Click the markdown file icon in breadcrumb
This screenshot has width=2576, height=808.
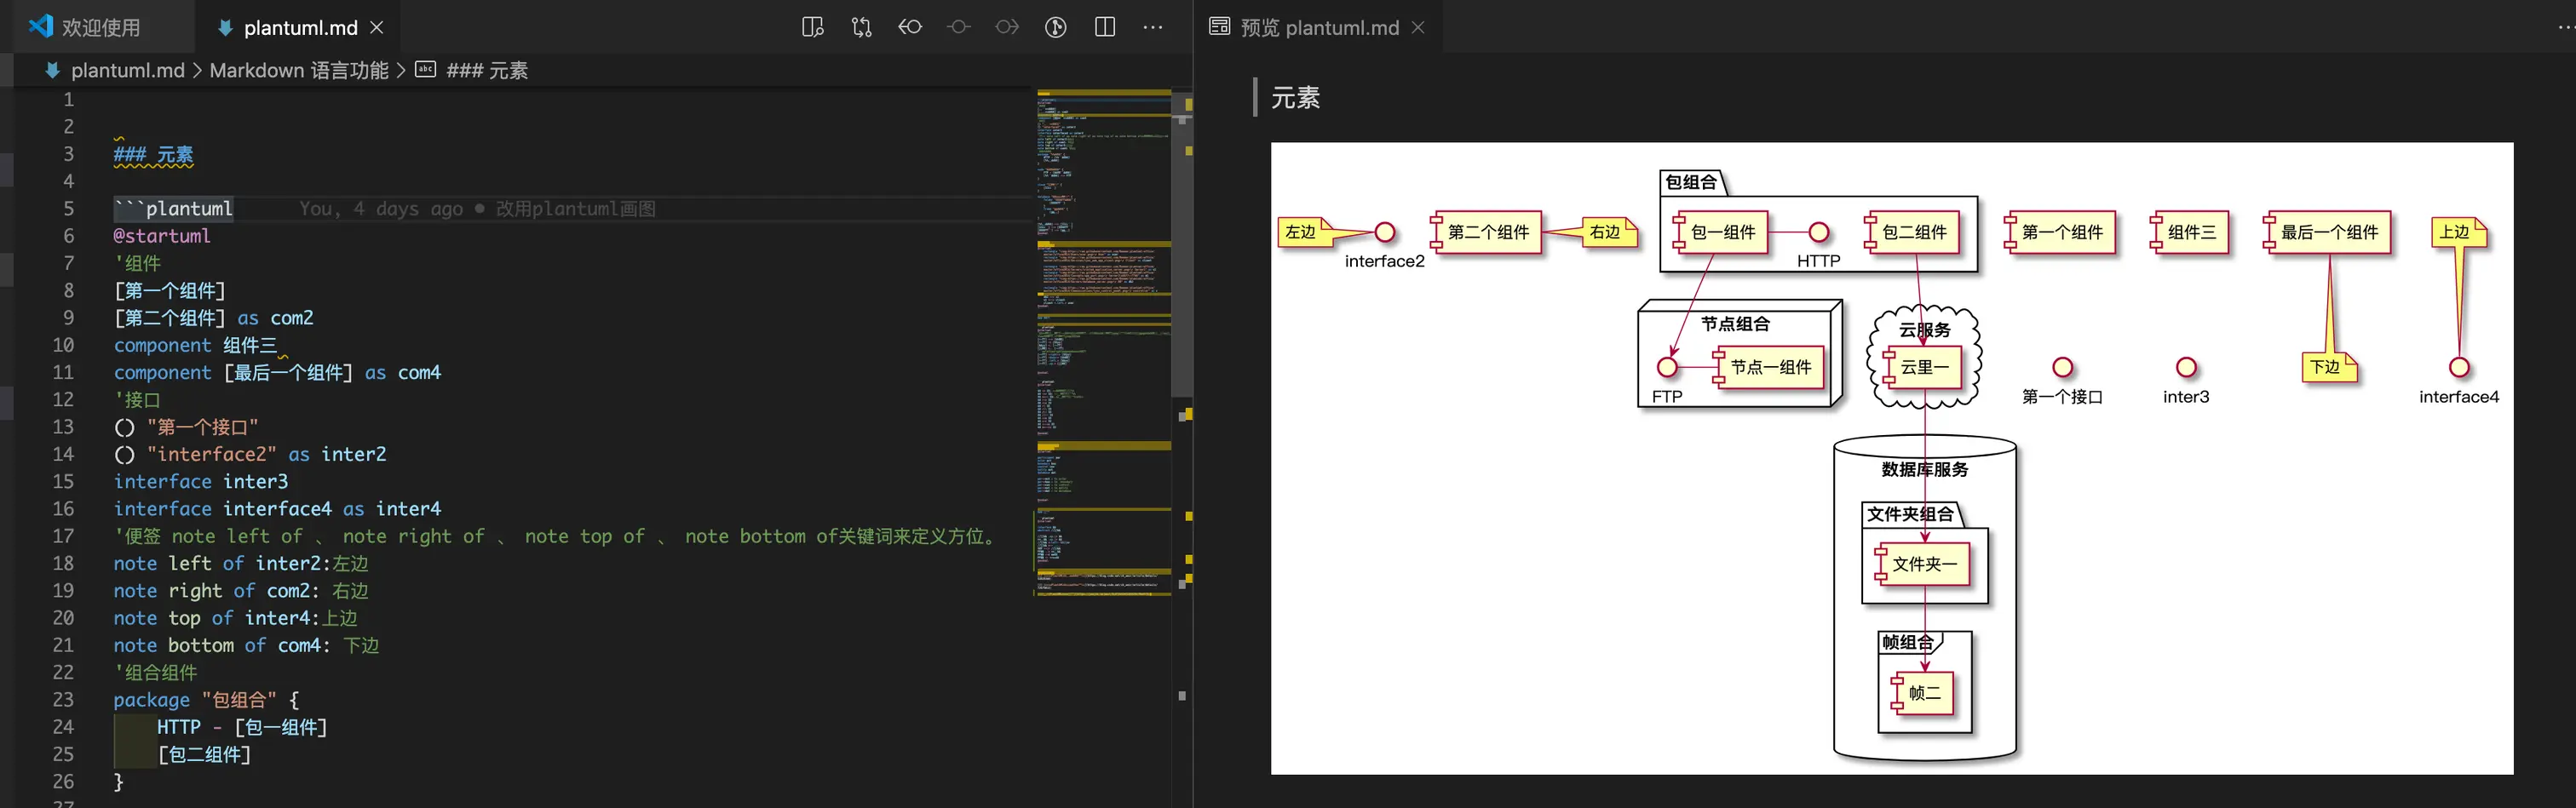click(53, 70)
